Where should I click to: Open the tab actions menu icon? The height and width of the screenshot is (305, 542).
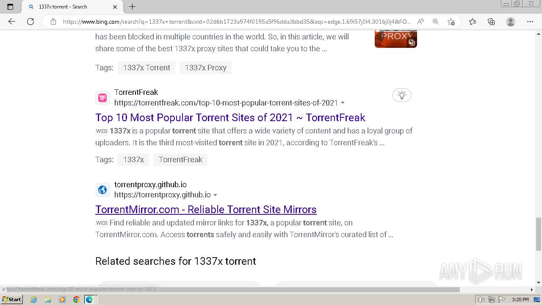(x=10, y=7)
